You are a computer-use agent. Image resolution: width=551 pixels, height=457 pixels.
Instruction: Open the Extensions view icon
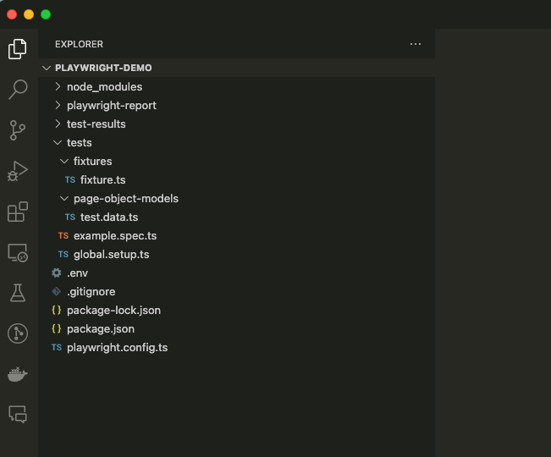[18, 212]
